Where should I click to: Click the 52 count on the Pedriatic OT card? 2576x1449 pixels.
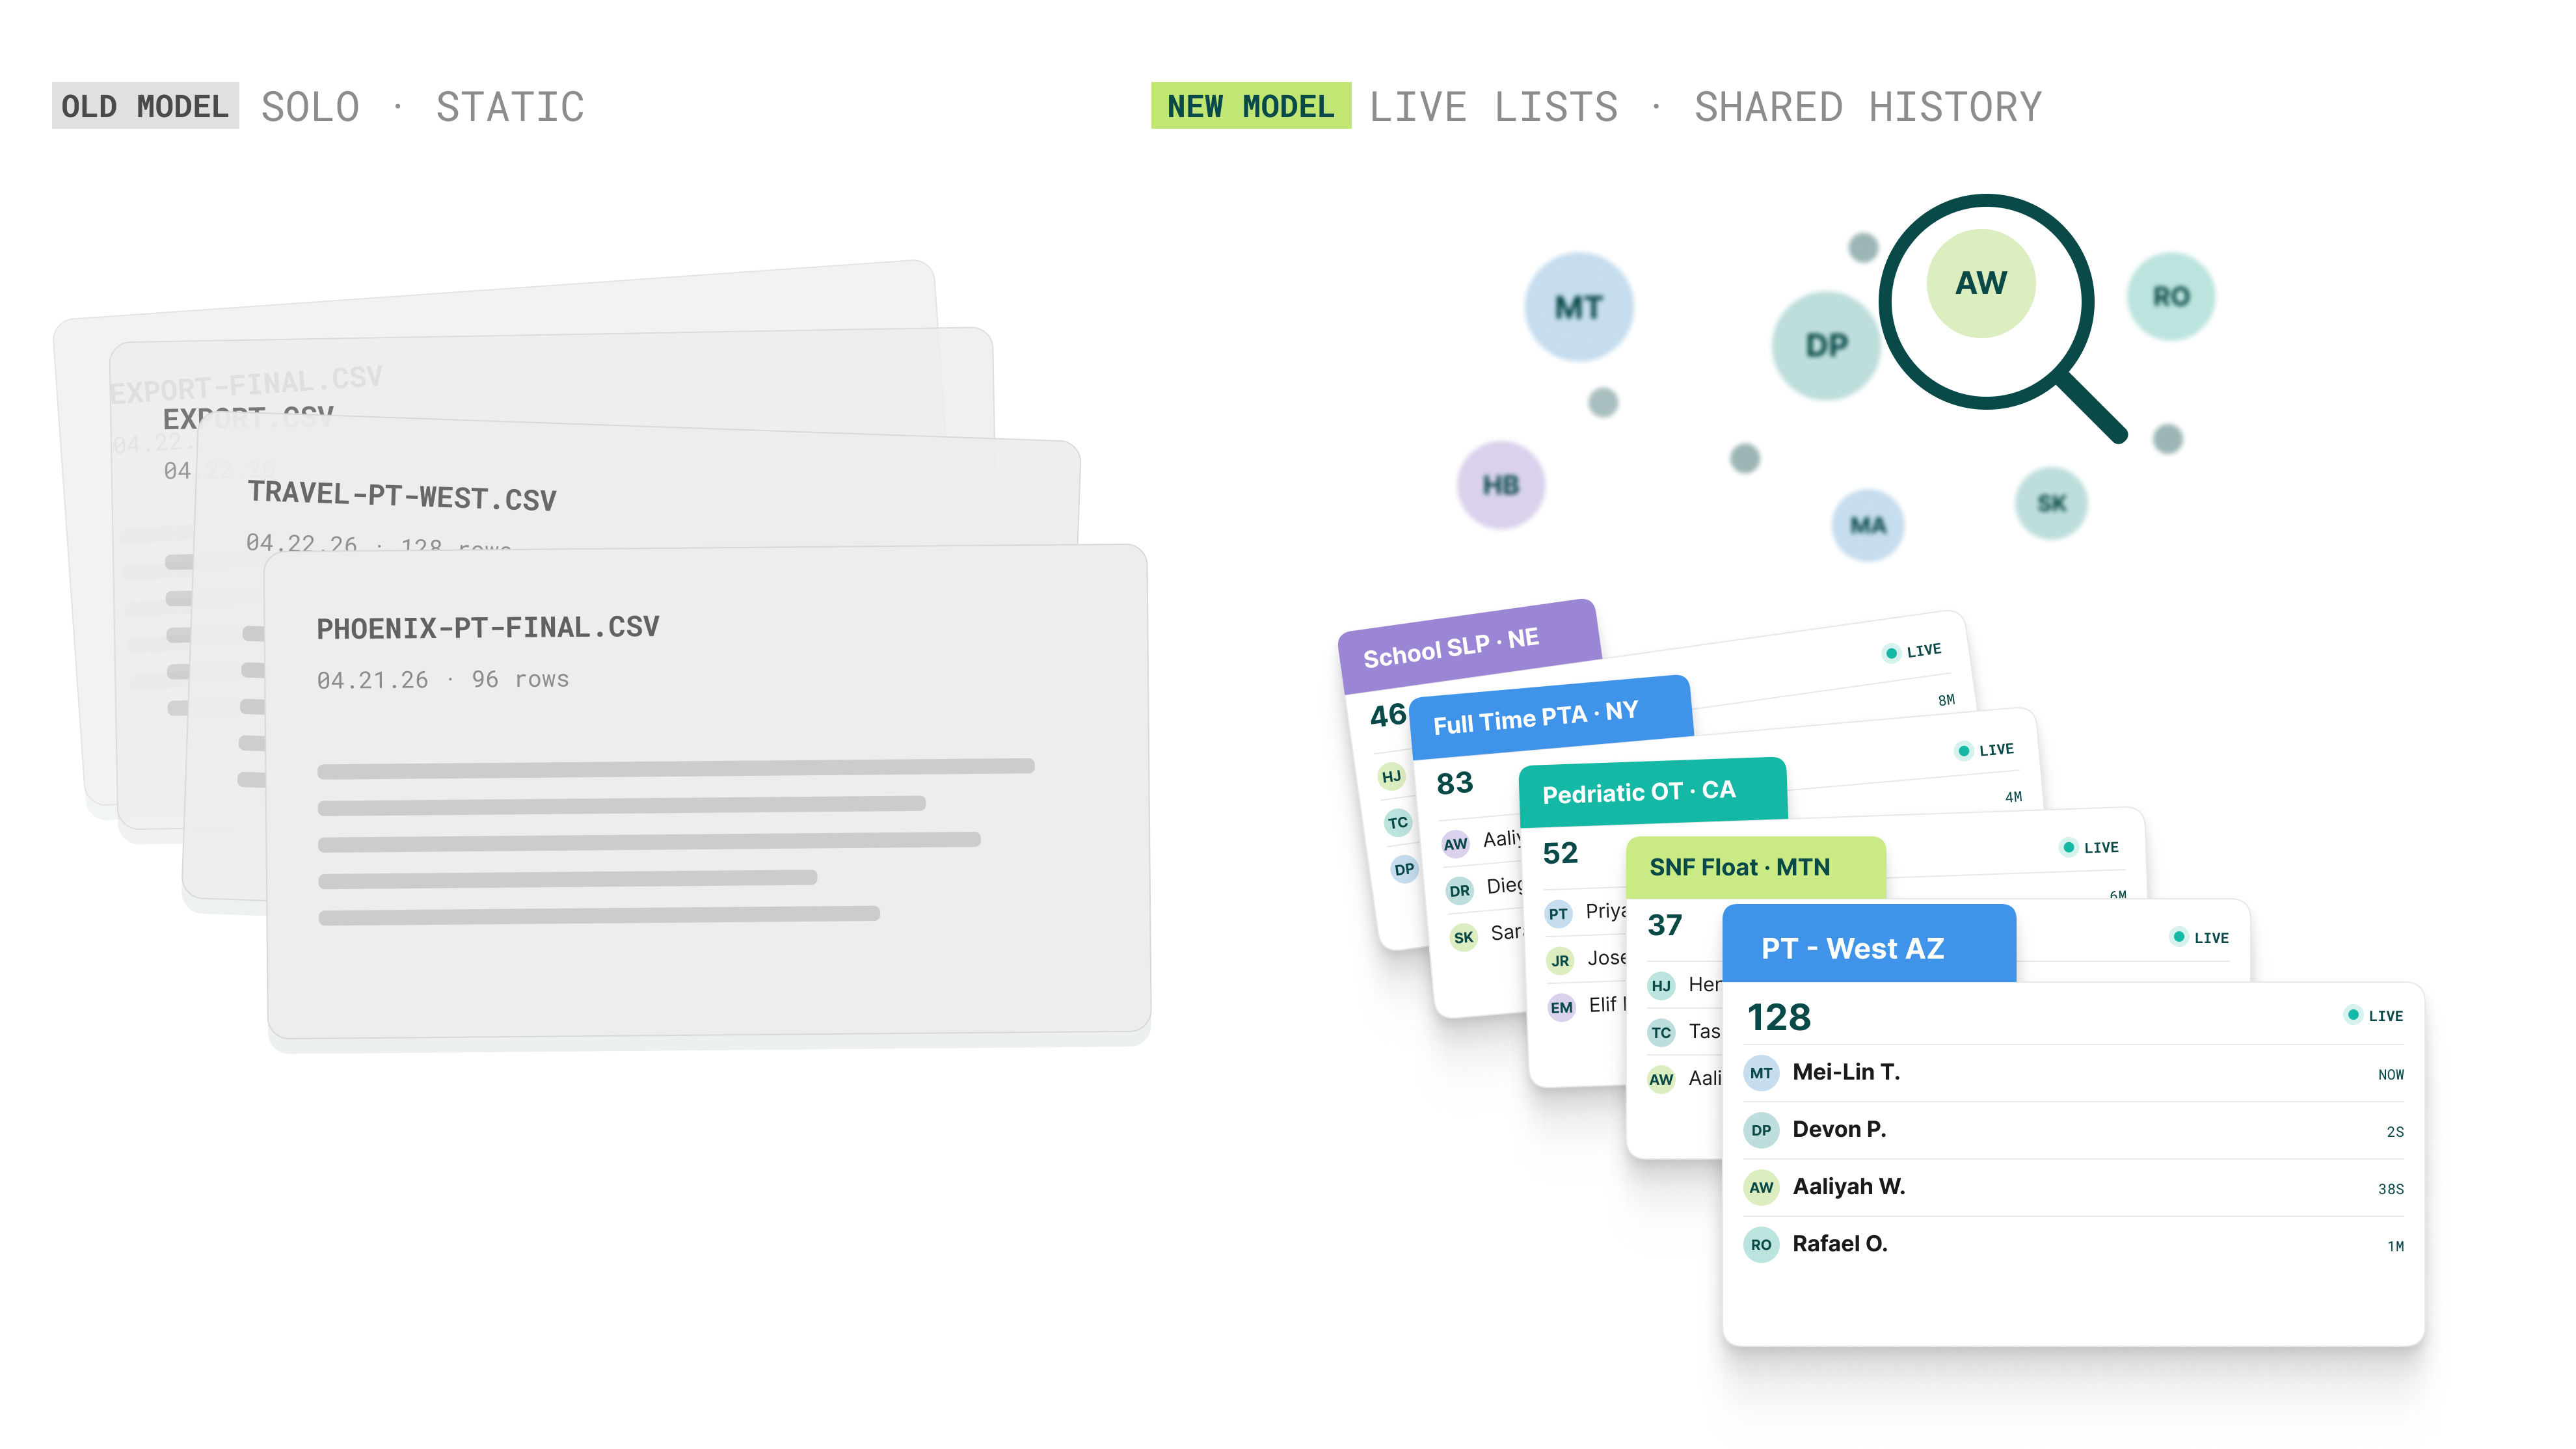[x=1560, y=853]
